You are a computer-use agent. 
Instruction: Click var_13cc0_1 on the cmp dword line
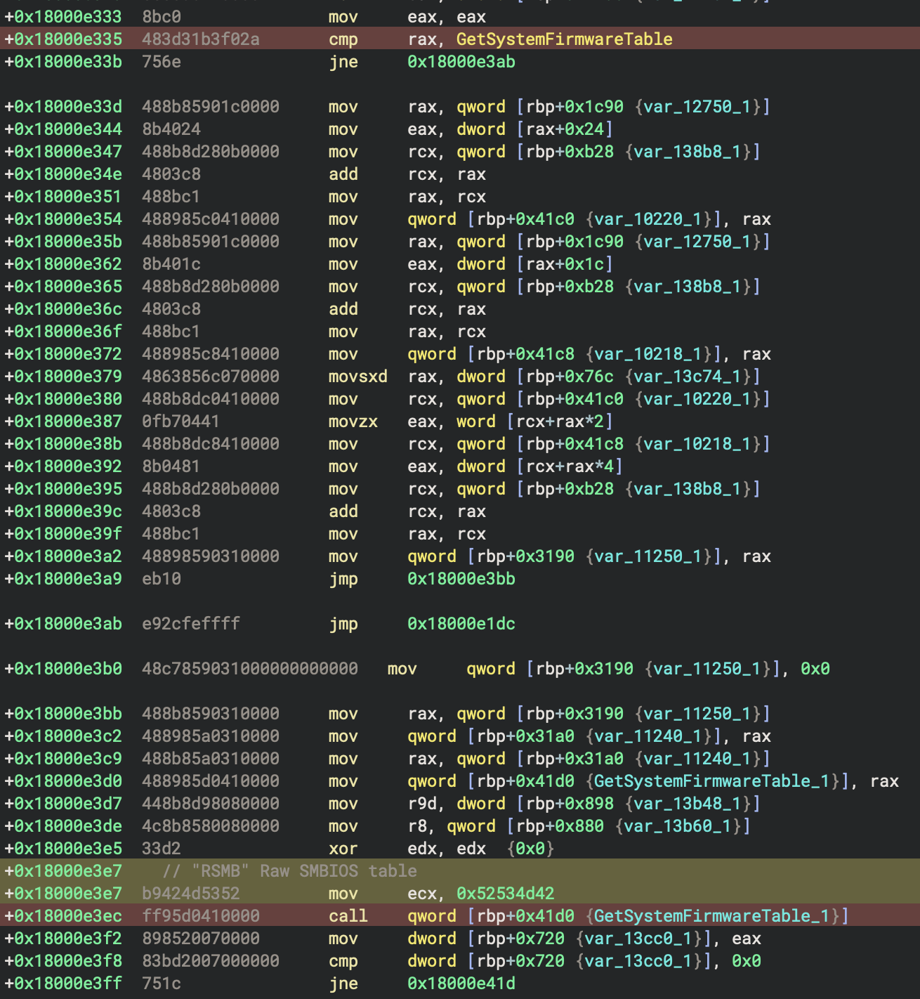638,960
